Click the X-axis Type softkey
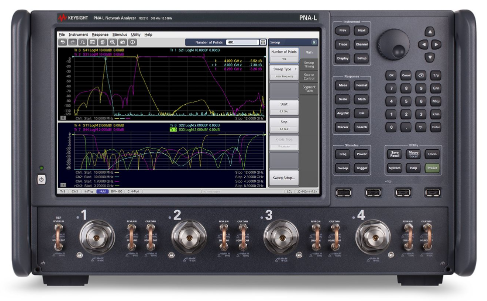487x301 pixels. pos(284,143)
